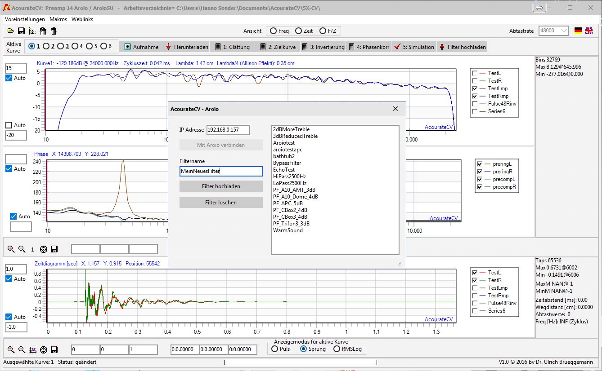Run step 3: Invertierung
Viewport: 602px width, 371px height.
click(x=323, y=47)
